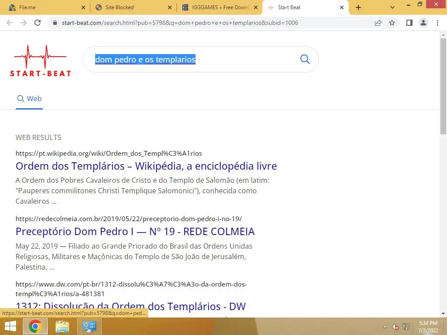Show hidden system tray icons
This screenshot has width=447, height=335.
click(x=385, y=327)
